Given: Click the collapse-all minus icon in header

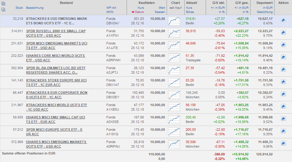Looking at the screenshot, I should click(3, 10).
